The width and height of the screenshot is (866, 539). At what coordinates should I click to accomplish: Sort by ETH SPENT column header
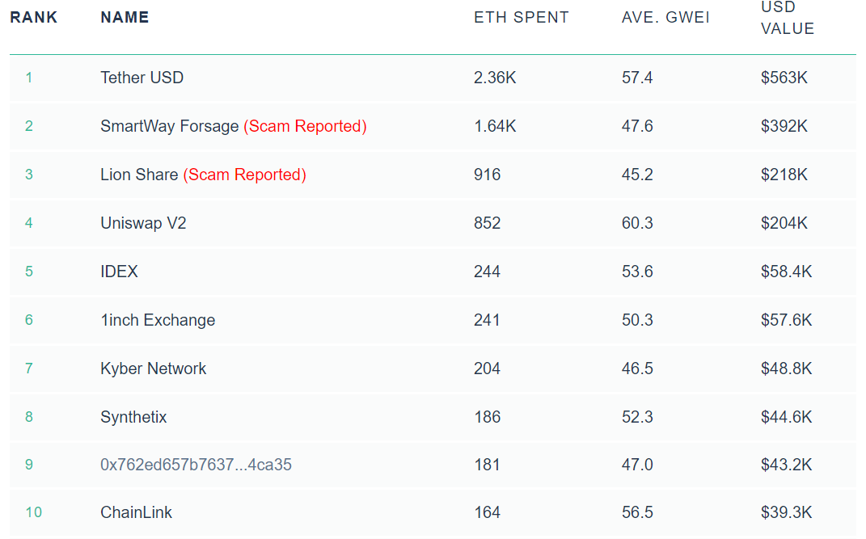point(521,17)
